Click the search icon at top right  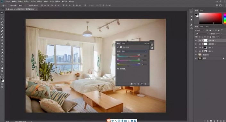click(x=217, y=5)
